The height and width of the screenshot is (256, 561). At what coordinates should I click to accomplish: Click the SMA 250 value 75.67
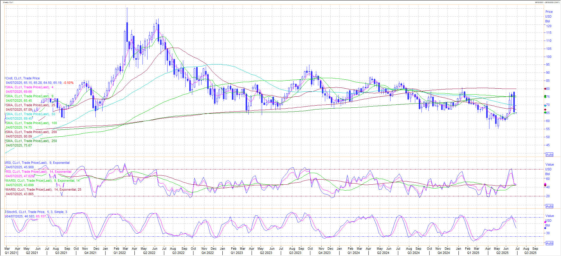[x=28, y=145]
